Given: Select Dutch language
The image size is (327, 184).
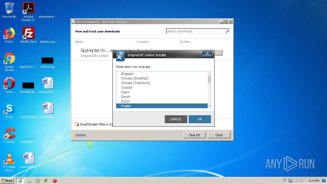Looking at the screenshot, I should (x=162, y=101).
